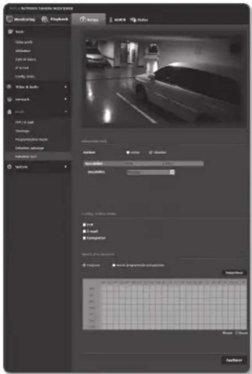Viewport: 252px width, 374px height.
Task: Click the ADMIN user icon
Action: (x=111, y=20)
